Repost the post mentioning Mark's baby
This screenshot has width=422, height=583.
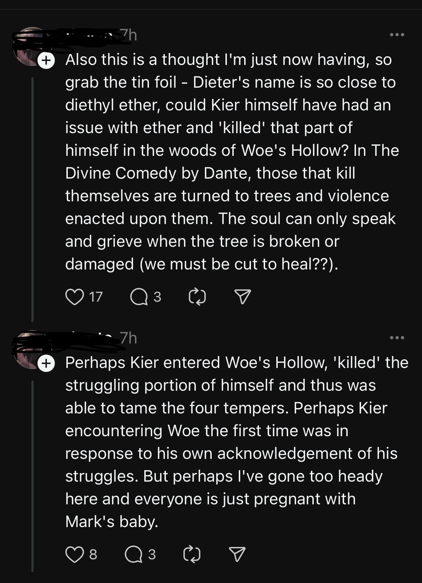pyautogui.click(x=192, y=554)
